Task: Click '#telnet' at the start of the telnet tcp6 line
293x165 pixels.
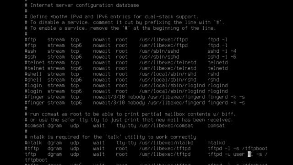Action: [35, 68]
